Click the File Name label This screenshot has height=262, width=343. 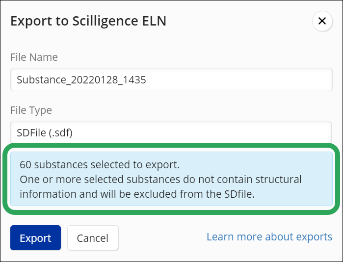coord(34,57)
